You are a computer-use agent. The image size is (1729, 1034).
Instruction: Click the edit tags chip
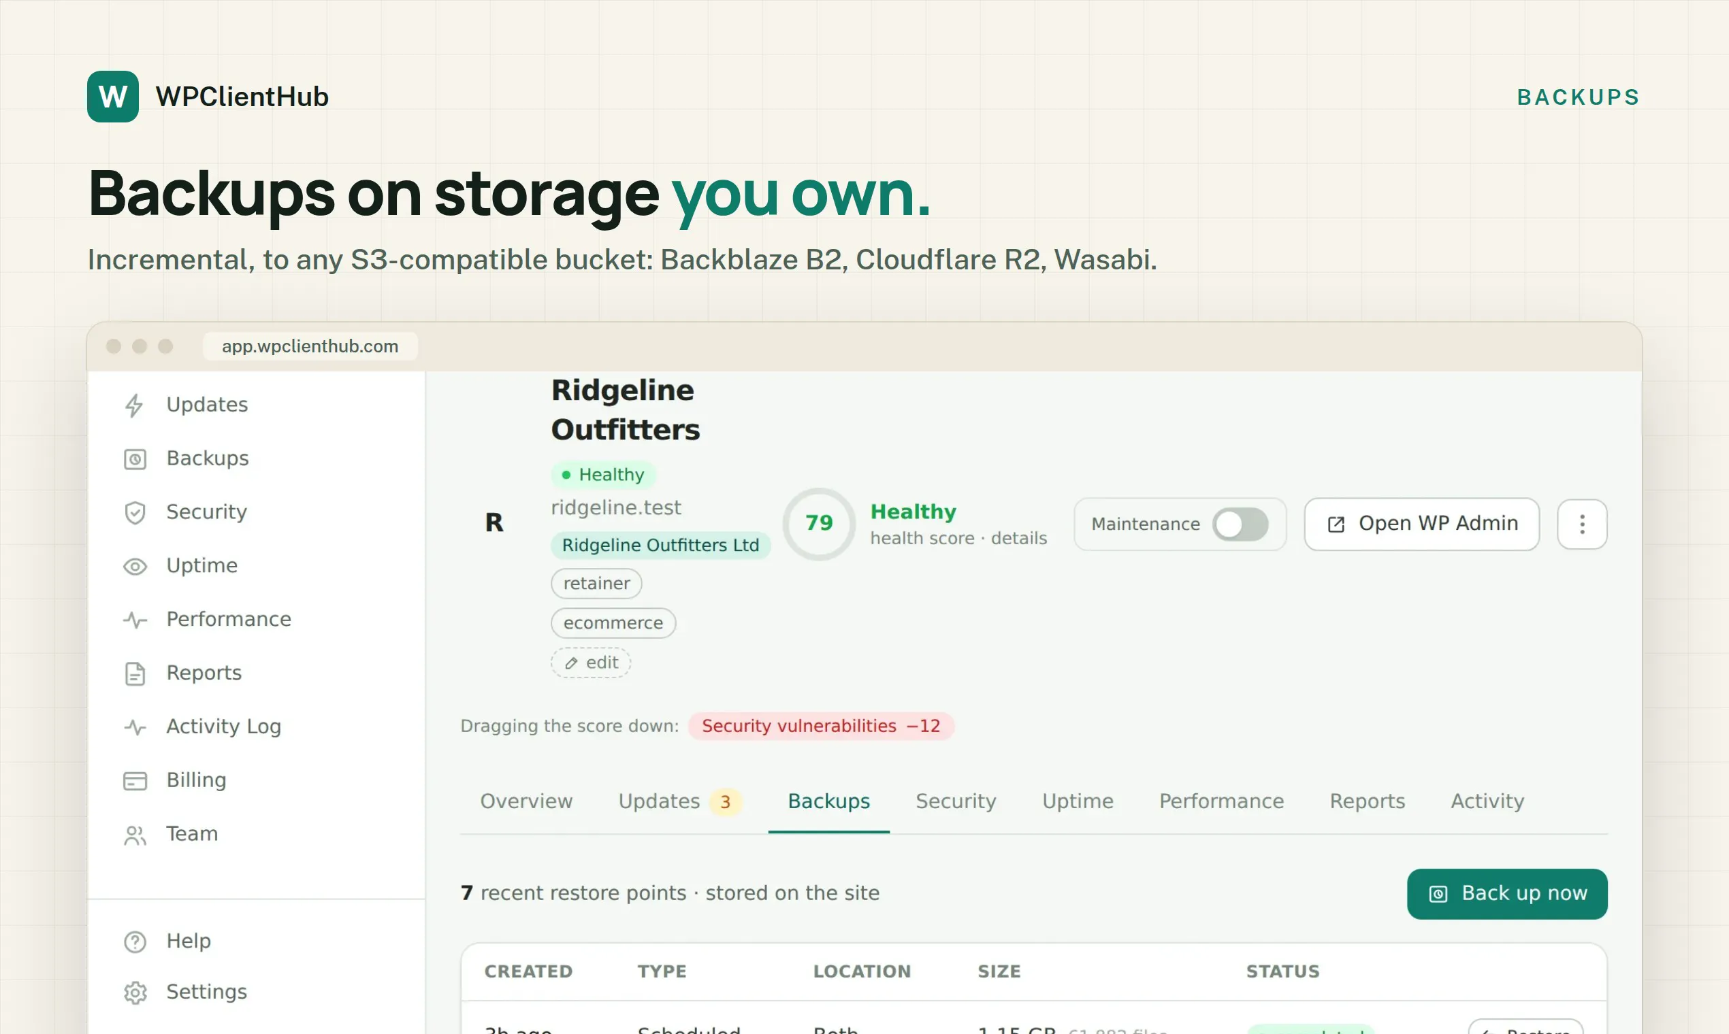tap(590, 663)
